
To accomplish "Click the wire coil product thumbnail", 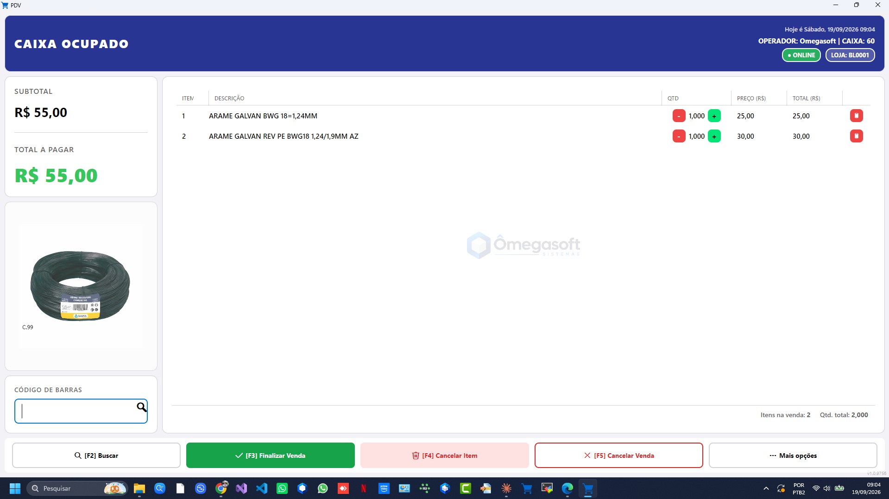I will pyautogui.click(x=81, y=286).
